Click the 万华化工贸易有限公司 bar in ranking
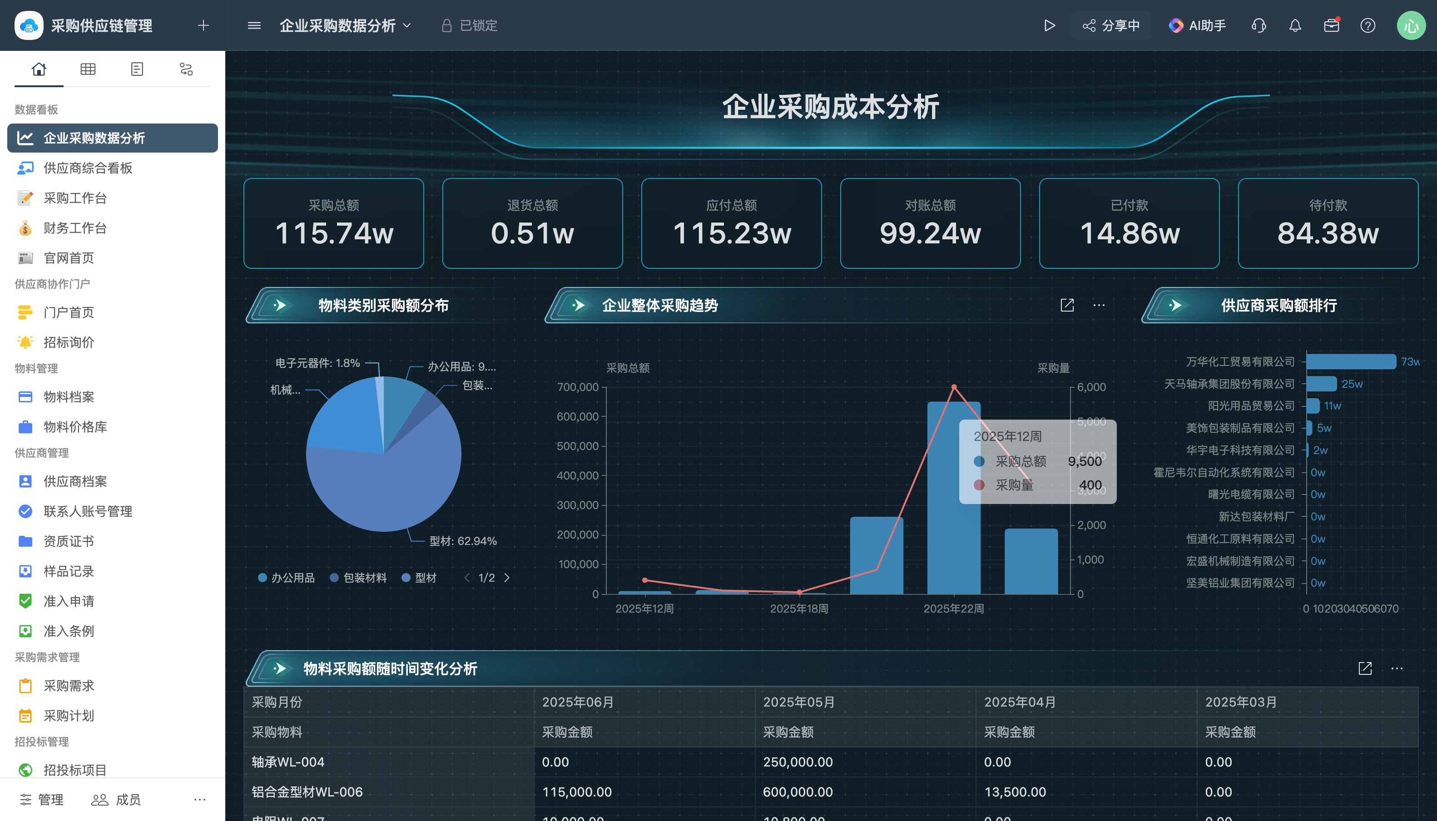Screen dimensions: 1437x821 pos(1350,361)
